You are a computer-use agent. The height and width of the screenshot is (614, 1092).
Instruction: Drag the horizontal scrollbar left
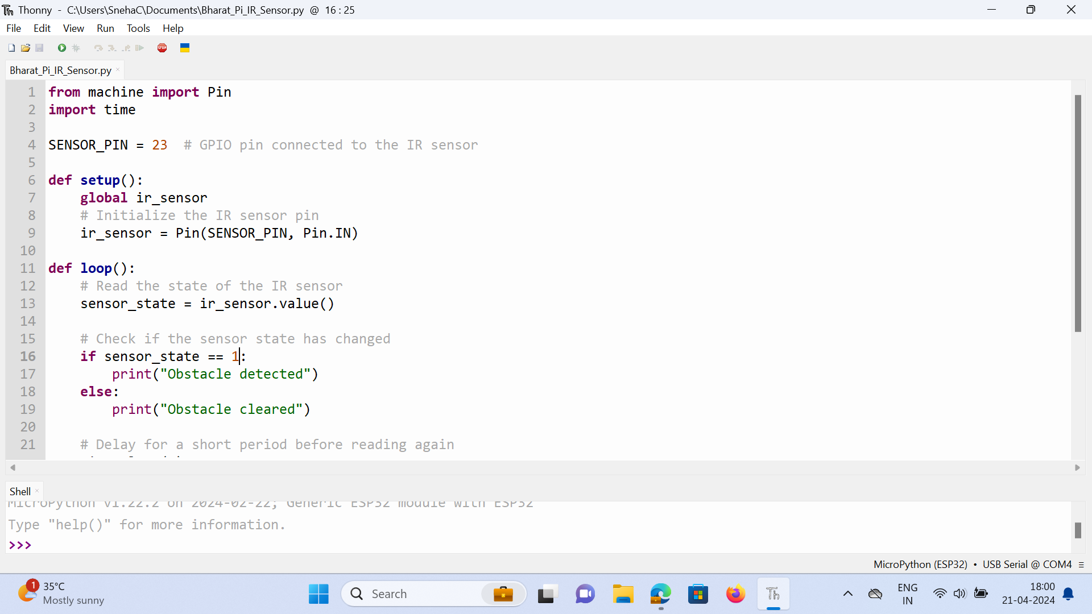[x=13, y=468]
